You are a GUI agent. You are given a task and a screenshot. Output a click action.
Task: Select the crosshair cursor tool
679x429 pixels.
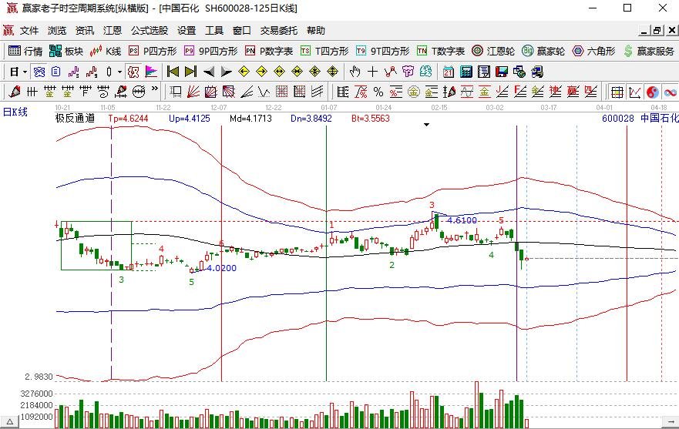click(x=372, y=72)
